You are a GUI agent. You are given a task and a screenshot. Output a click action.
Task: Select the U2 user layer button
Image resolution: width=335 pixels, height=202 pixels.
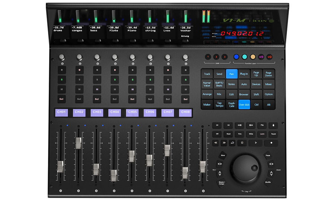pyautogui.click(x=269, y=57)
